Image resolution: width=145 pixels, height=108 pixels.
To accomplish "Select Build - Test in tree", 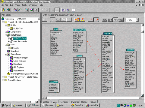I will click(x=18, y=28).
